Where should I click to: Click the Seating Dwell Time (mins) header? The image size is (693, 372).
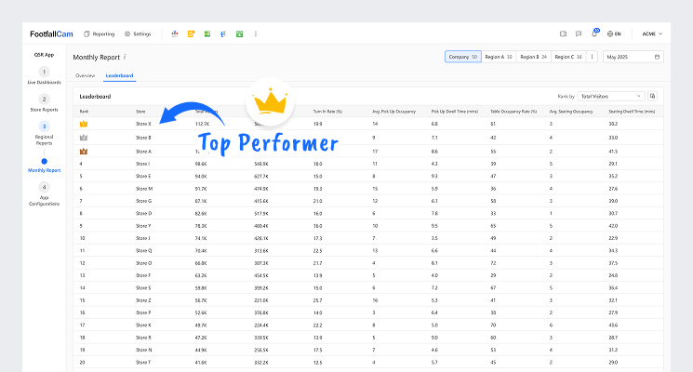point(632,112)
